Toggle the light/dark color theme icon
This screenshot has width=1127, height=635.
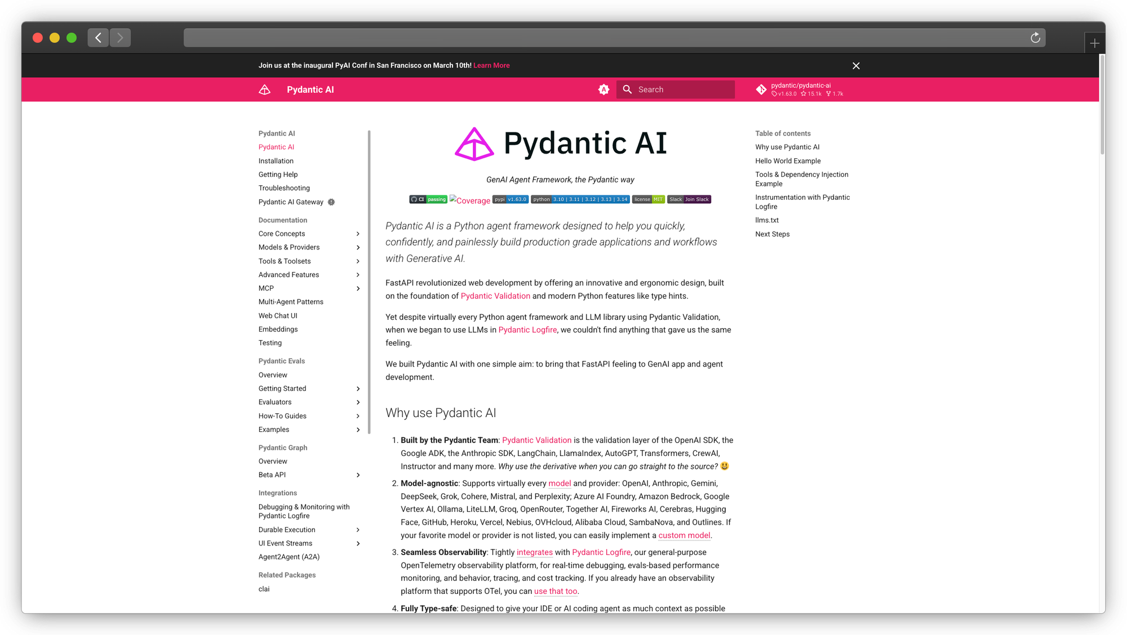604,90
